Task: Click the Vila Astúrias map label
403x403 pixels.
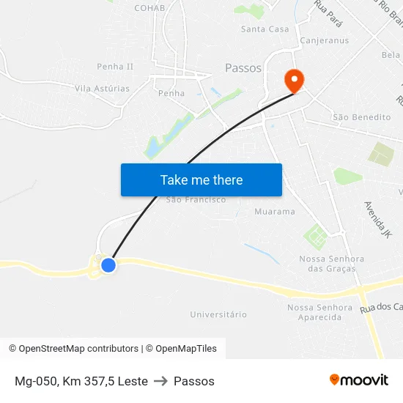Action: point(102,89)
